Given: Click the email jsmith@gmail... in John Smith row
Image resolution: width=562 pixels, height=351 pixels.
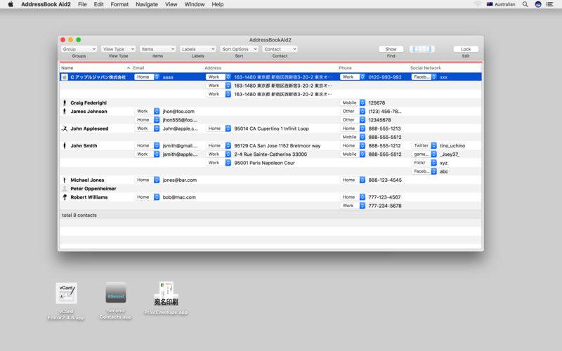Looking at the screenshot, I should [x=180, y=146].
